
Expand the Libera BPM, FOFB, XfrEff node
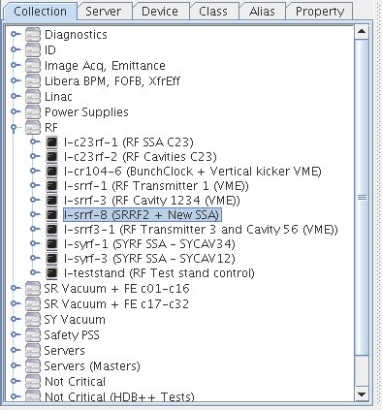click(16, 80)
